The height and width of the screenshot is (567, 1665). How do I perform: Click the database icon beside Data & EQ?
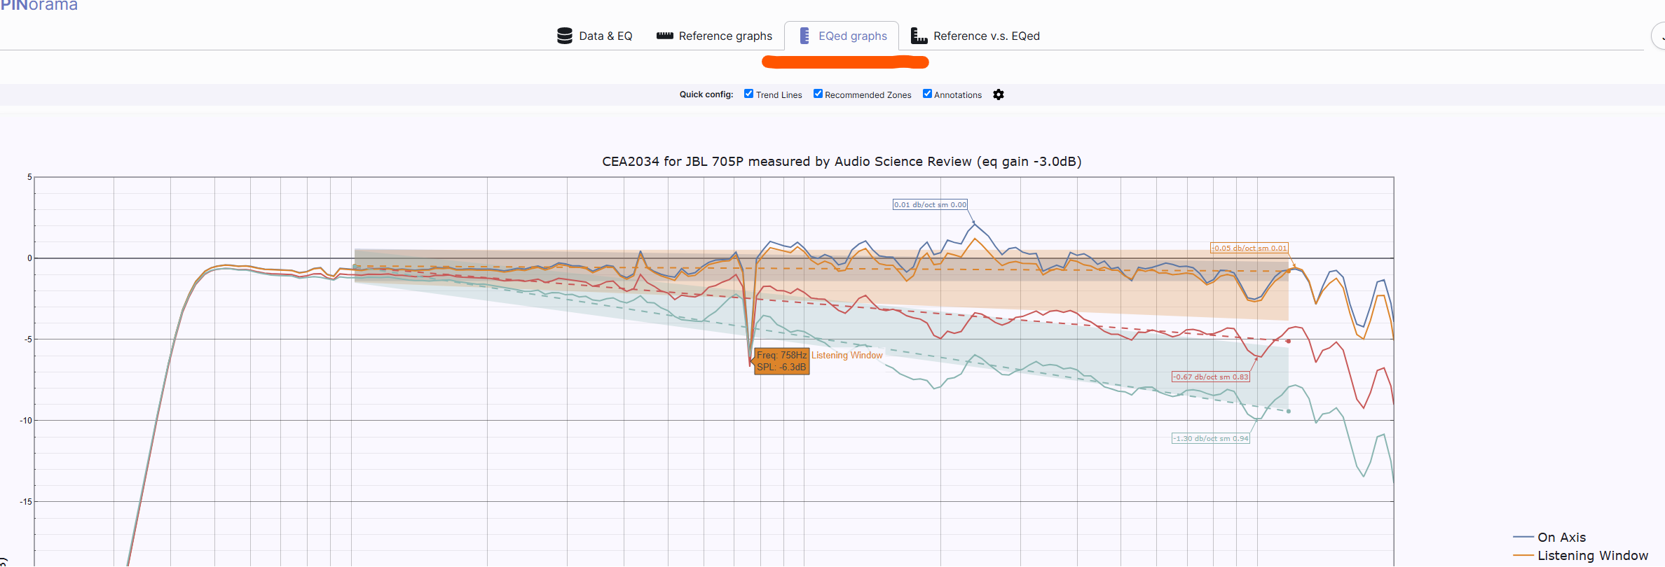coord(564,36)
